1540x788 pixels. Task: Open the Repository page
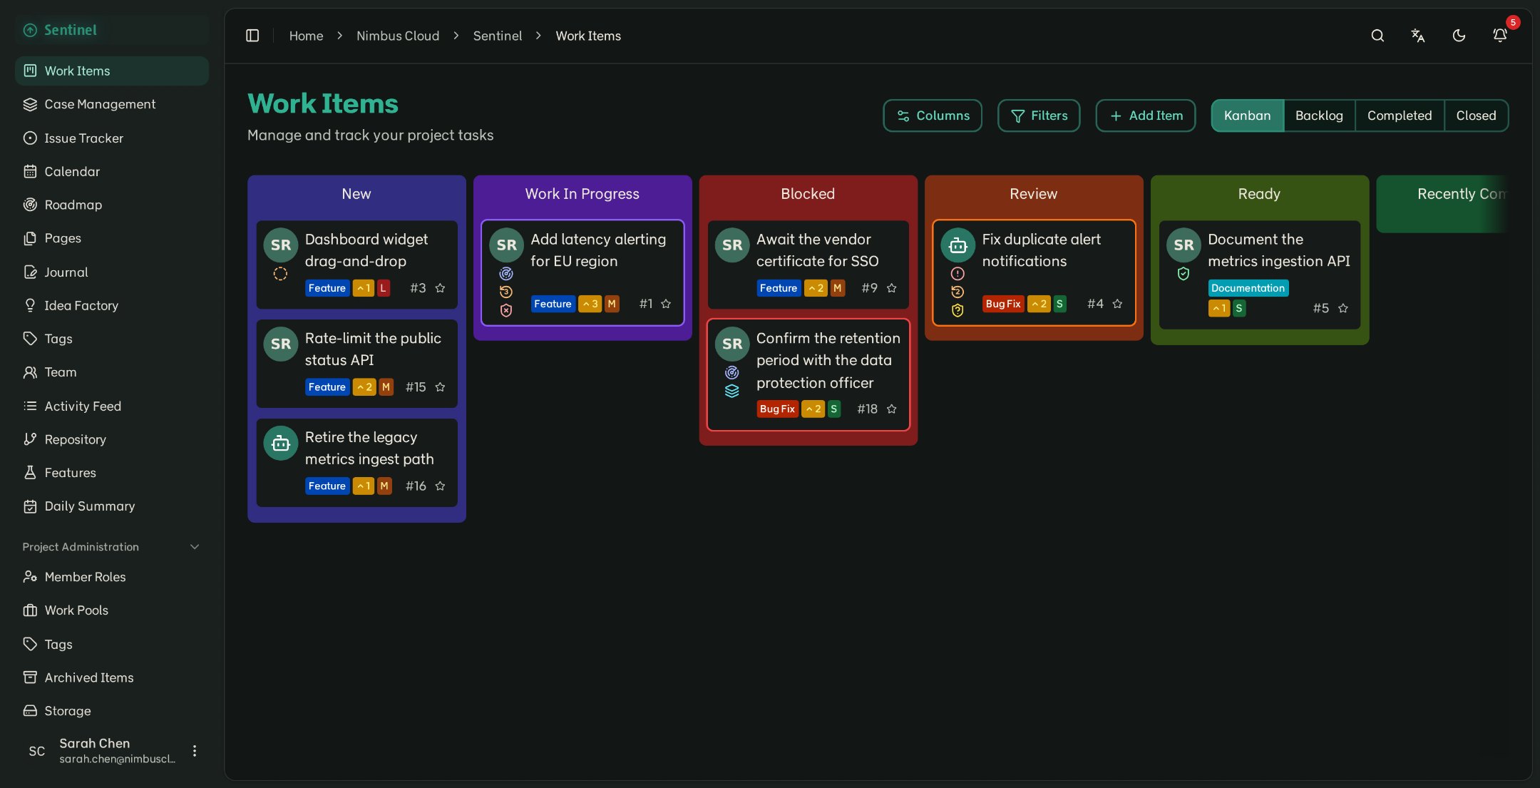(x=112, y=440)
